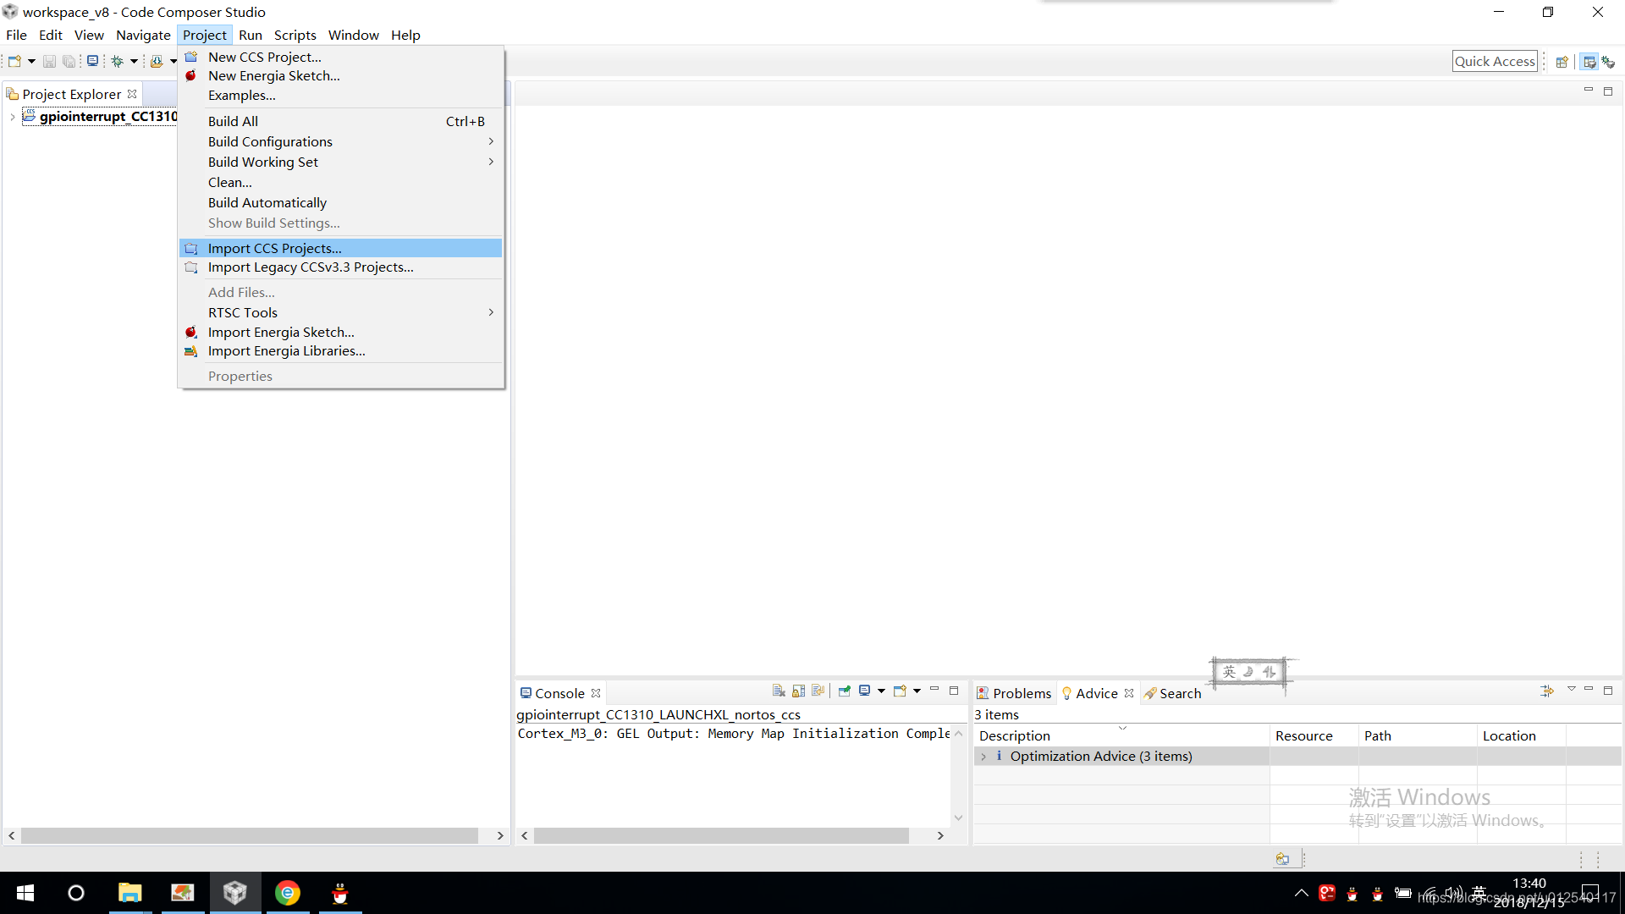Viewport: 1625px width, 914px height.
Task: Click the Save All toolbar icon
Action: tap(69, 61)
